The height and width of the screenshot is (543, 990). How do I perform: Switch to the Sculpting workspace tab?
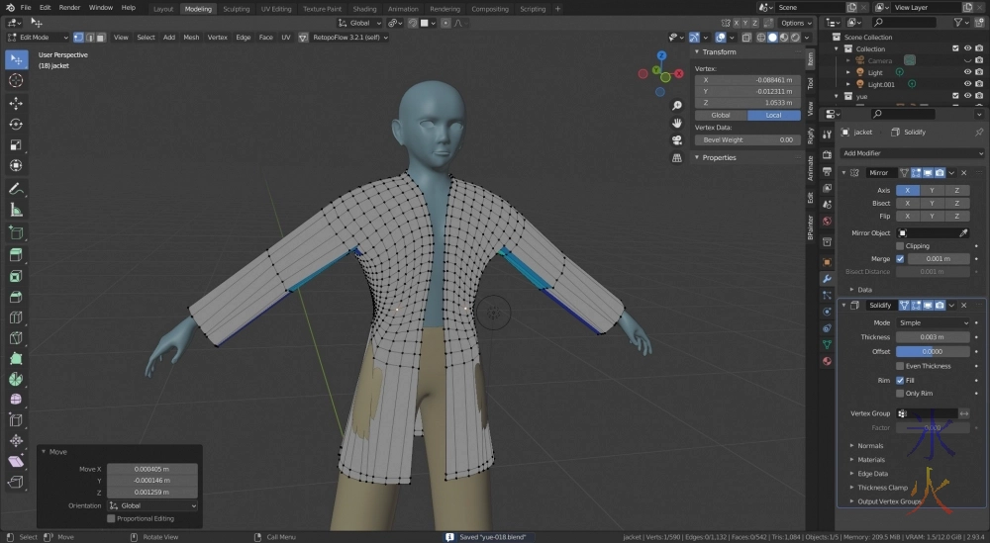(x=236, y=8)
